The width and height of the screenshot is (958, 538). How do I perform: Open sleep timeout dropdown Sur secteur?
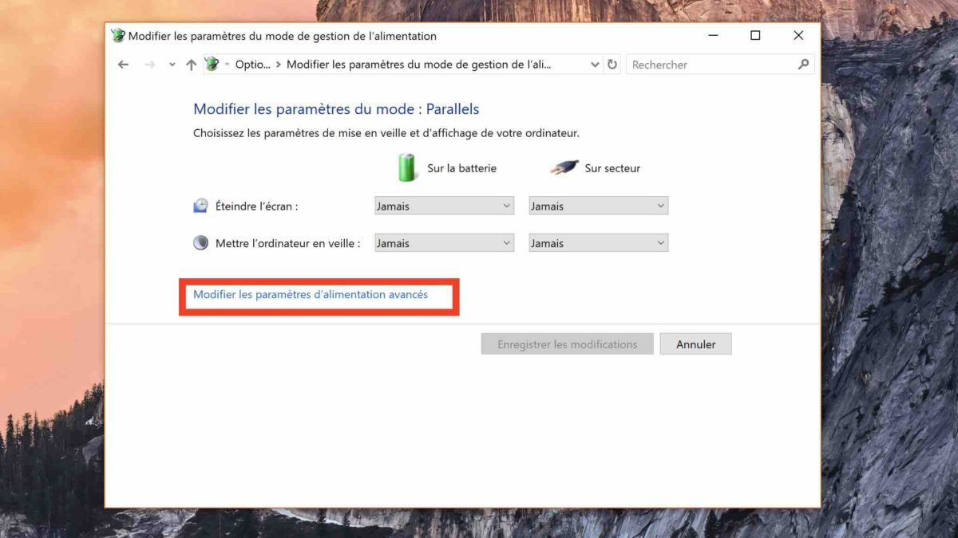pos(598,243)
